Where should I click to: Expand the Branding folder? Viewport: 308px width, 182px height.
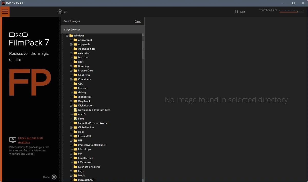click(71, 66)
